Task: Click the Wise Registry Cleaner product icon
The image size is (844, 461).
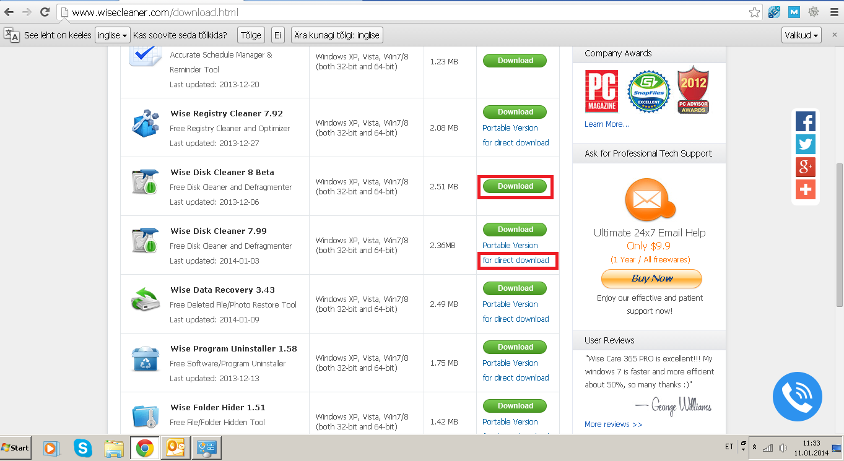Action: (146, 123)
